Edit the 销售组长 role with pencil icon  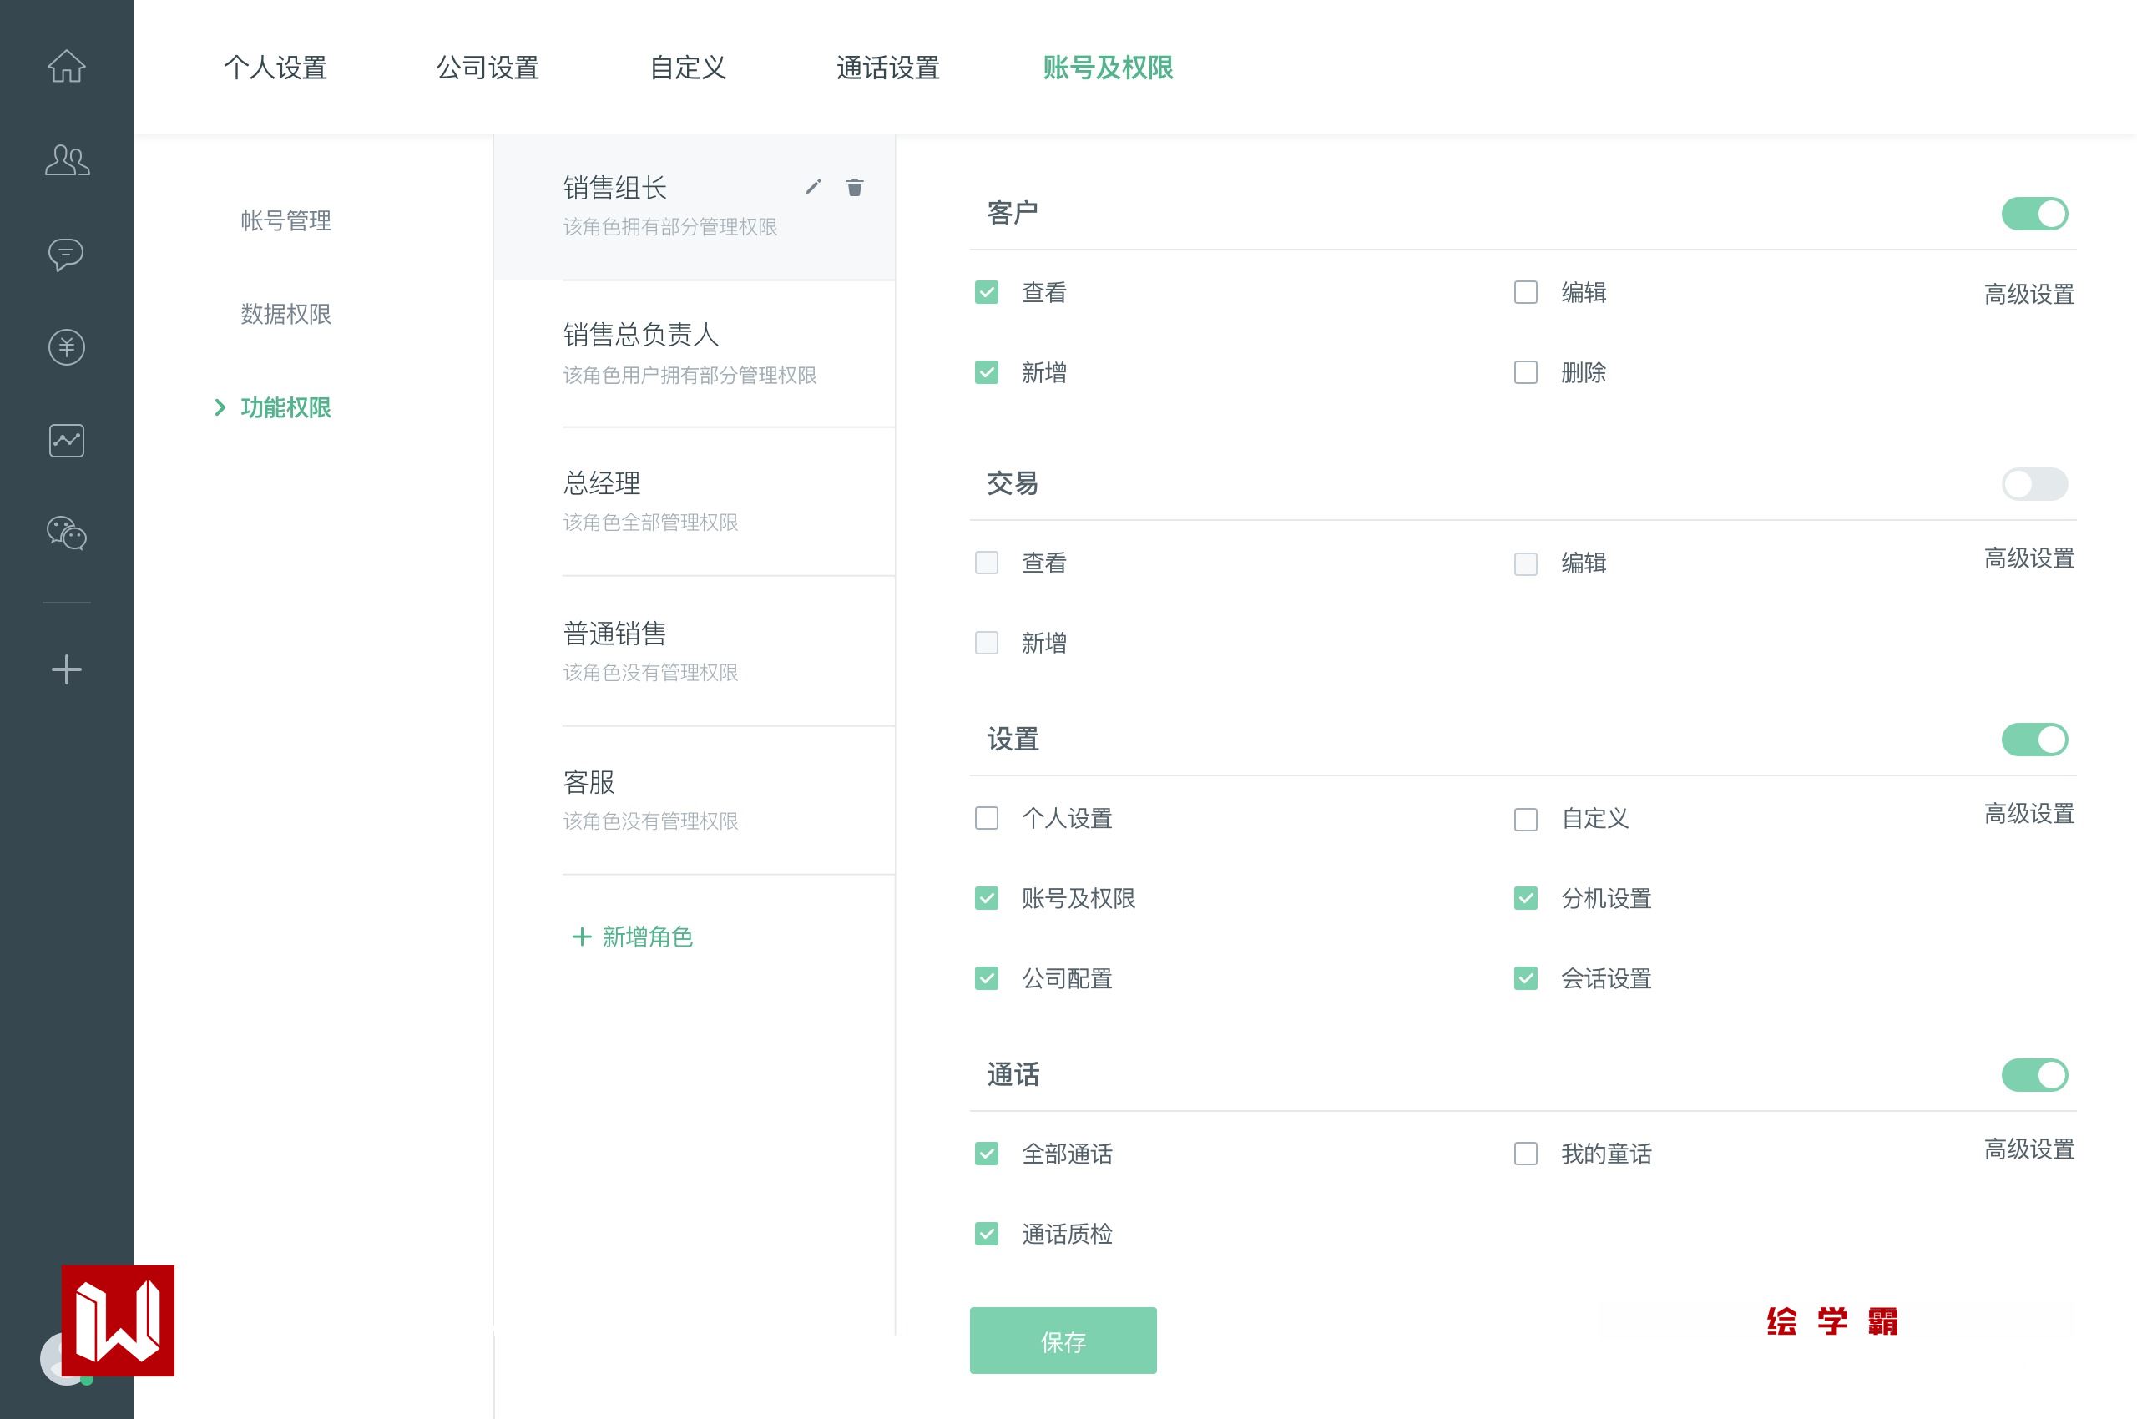(x=813, y=186)
